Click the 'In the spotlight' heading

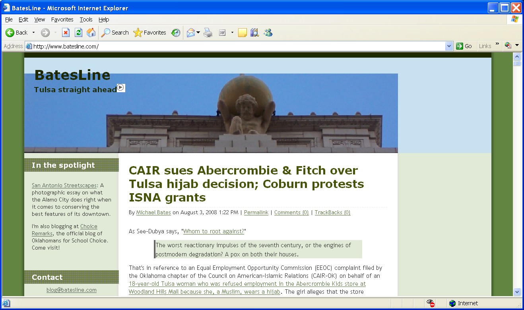pos(63,165)
